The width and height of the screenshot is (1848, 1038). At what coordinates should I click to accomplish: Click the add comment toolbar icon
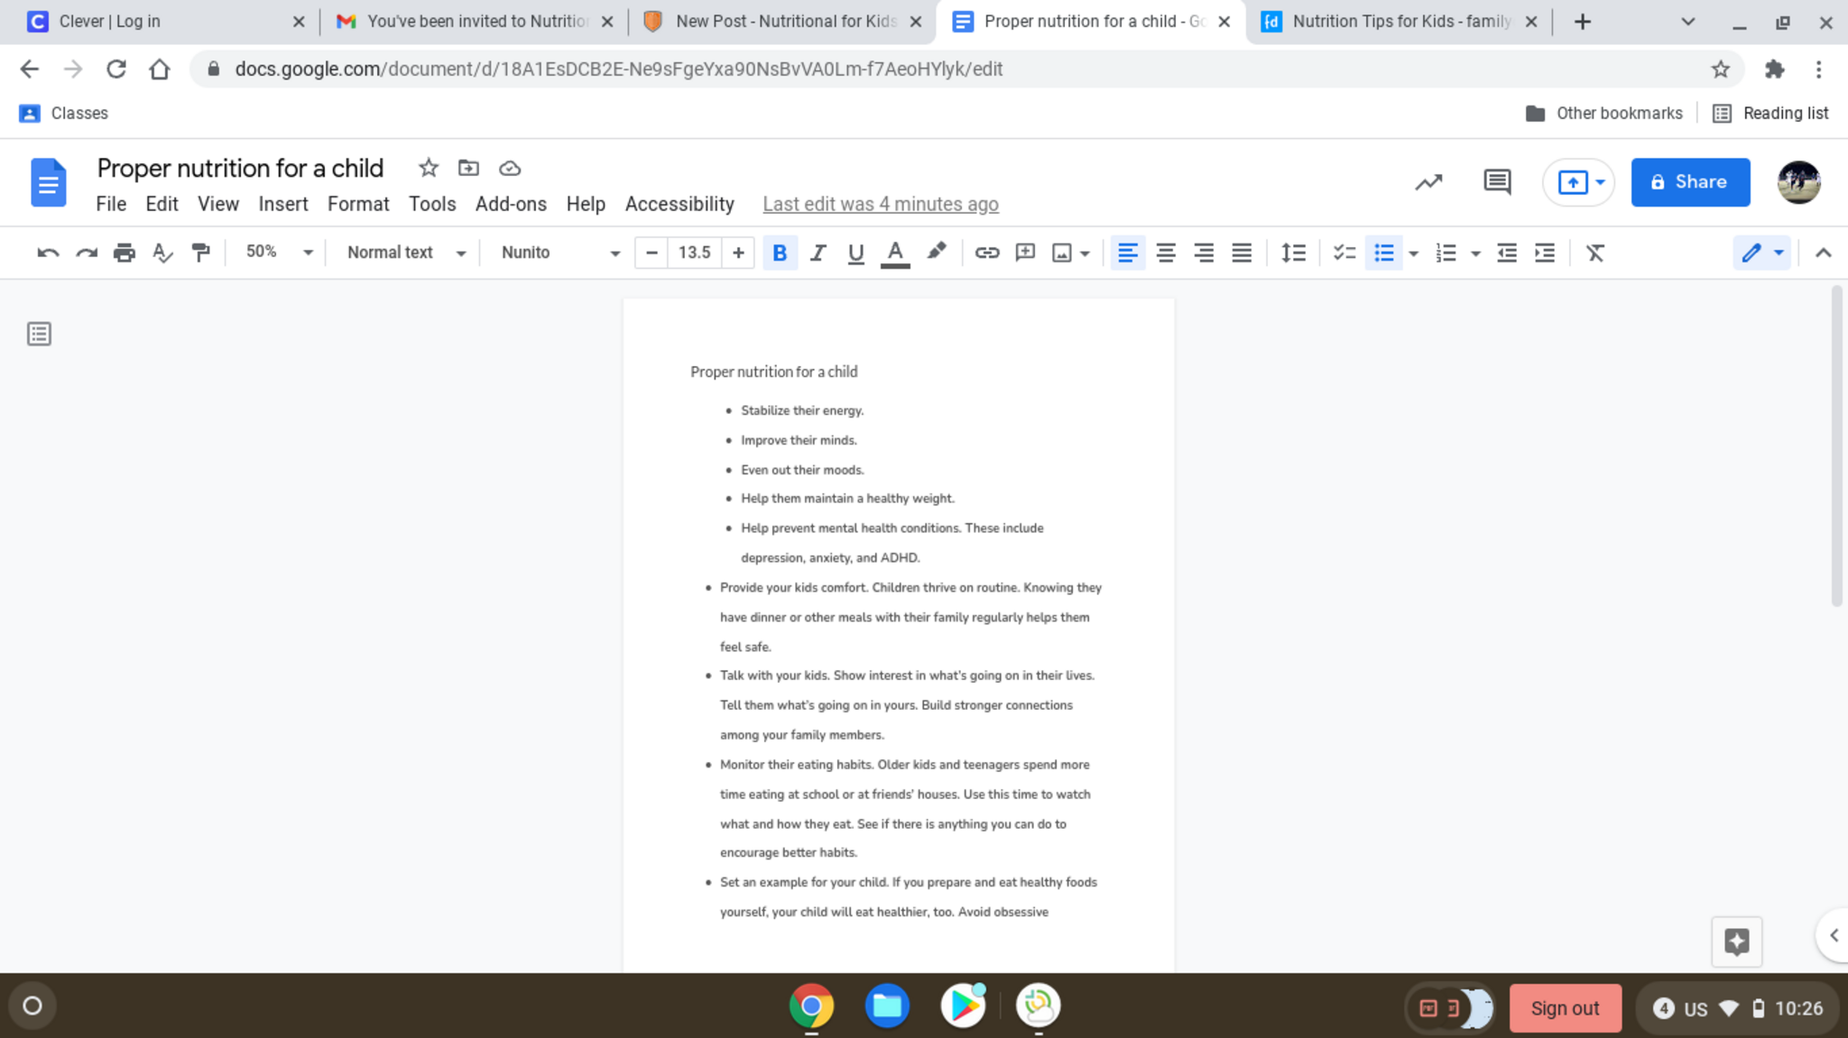coord(1024,253)
